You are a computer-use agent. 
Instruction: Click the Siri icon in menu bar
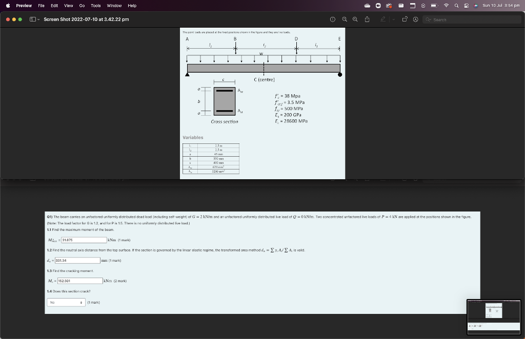(x=475, y=6)
